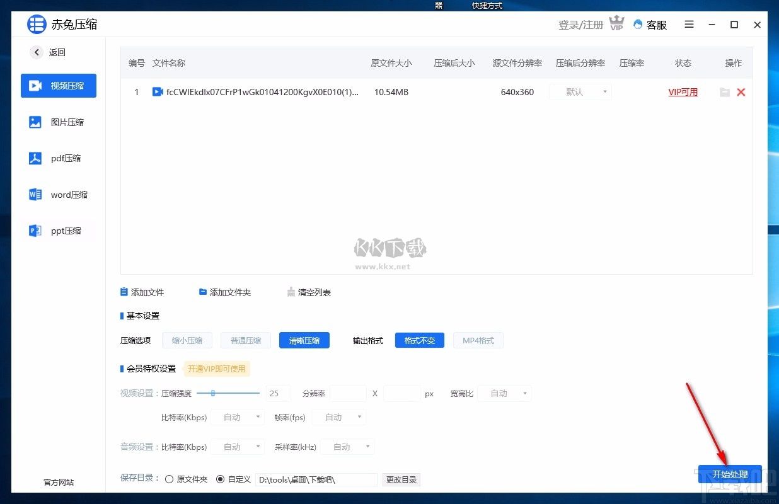Remove the video using the red X
This screenshot has height=504, width=779.
click(x=741, y=92)
